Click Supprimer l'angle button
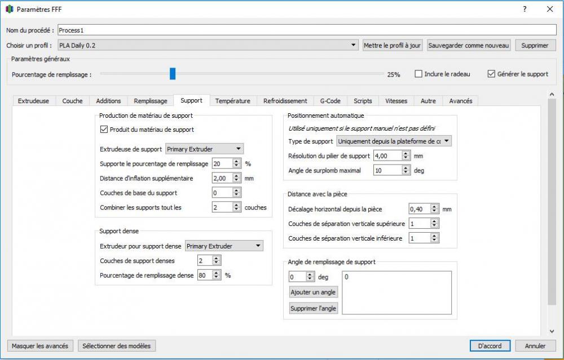 tap(313, 308)
